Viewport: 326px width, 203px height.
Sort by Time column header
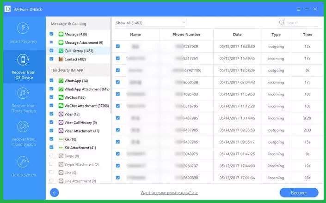click(308, 35)
